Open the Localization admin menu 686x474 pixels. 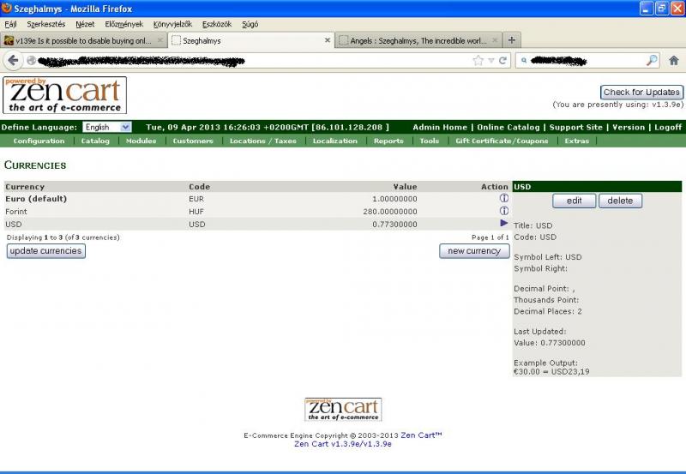(335, 141)
